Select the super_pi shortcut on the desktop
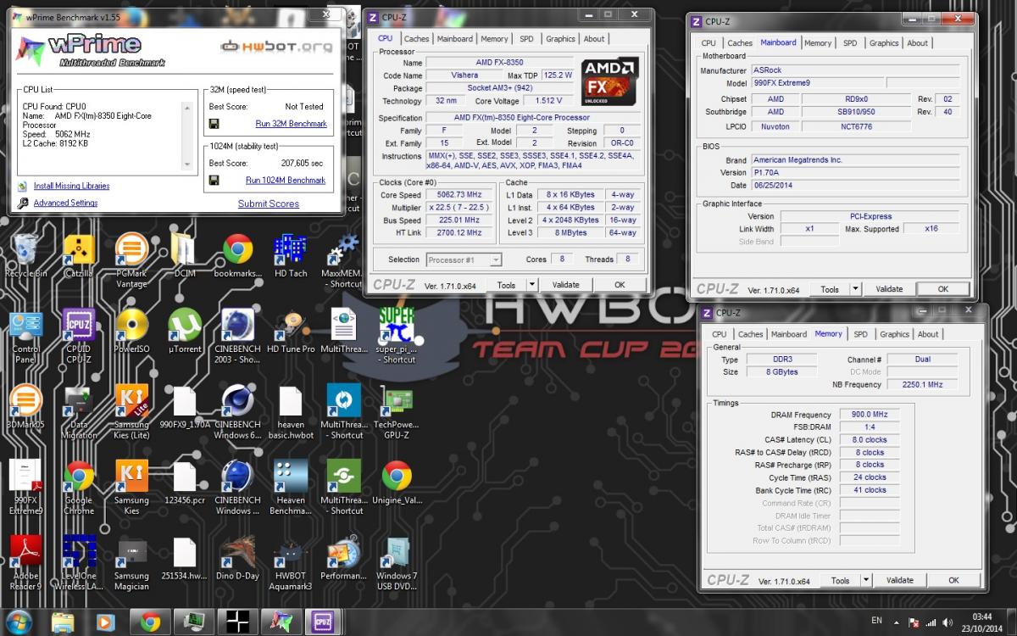 coord(396,337)
